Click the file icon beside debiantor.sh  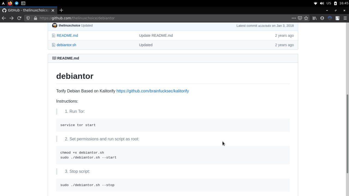pos(53,45)
